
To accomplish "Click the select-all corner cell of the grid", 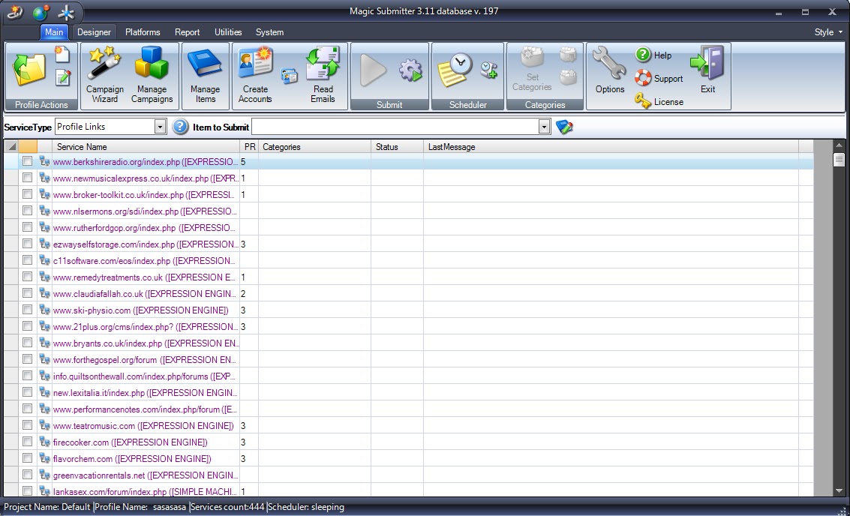I will pos(11,146).
